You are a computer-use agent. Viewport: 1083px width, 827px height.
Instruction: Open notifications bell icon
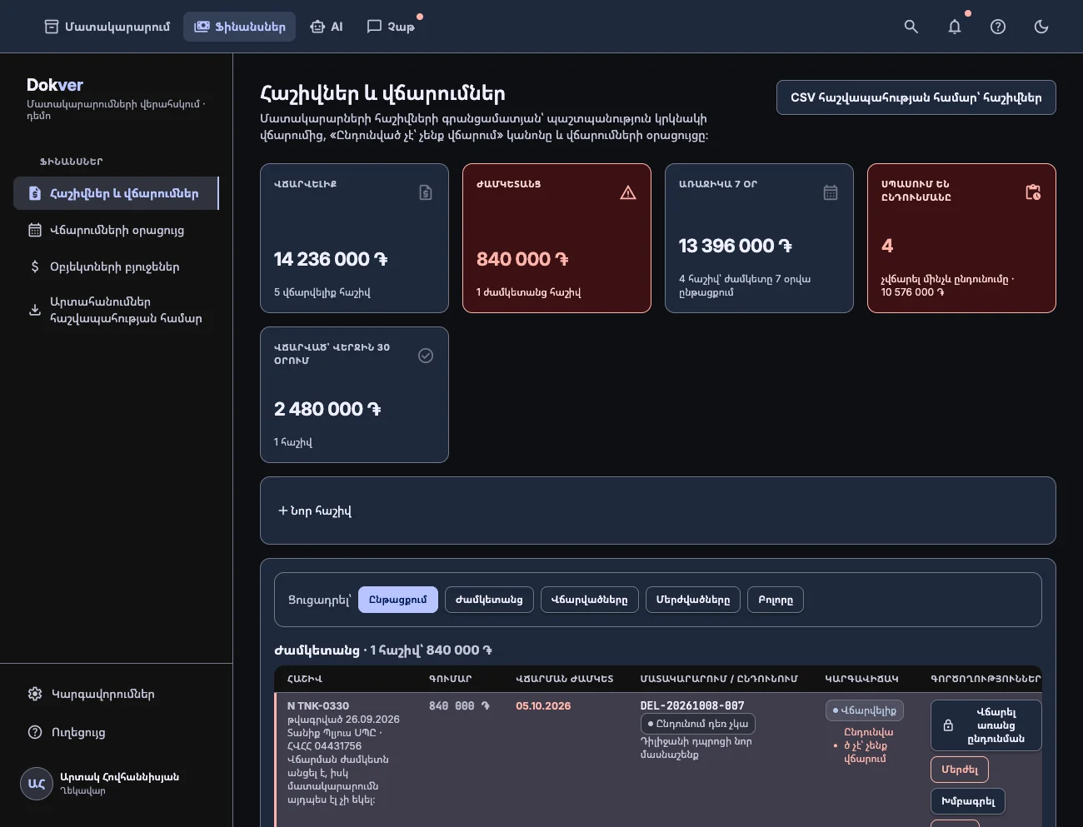(x=955, y=27)
